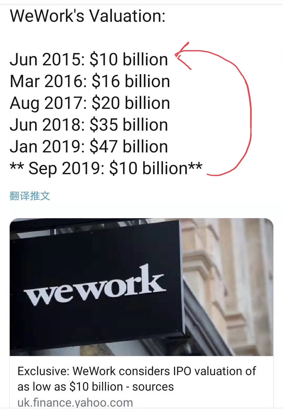Tap the 翻译推文 translate tweet link

coord(30,196)
